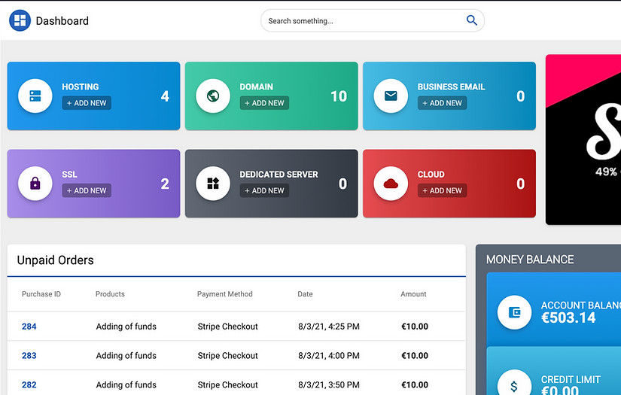Click the CLOUD card title

coord(431,174)
